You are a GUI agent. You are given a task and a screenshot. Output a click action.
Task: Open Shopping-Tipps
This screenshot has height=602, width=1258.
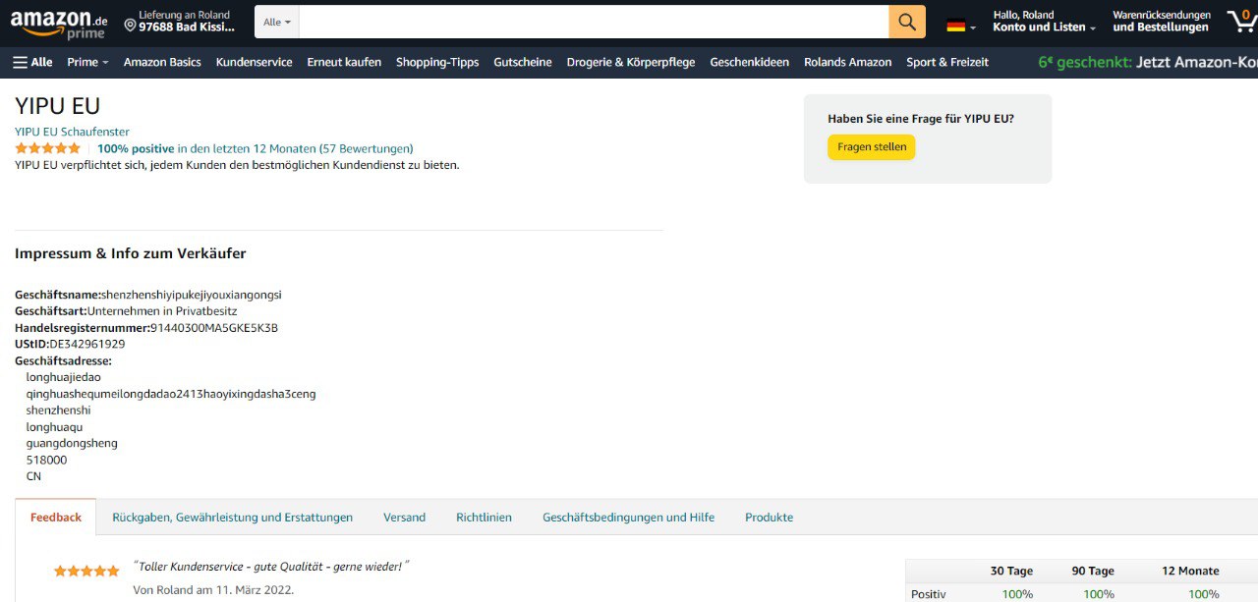[x=437, y=62]
